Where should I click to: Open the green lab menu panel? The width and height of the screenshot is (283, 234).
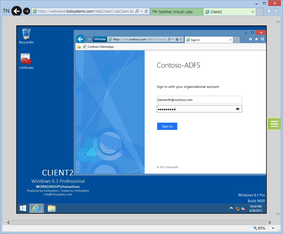(x=274, y=124)
